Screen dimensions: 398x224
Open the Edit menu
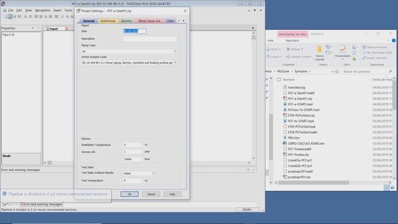click(x=19, y=11)
